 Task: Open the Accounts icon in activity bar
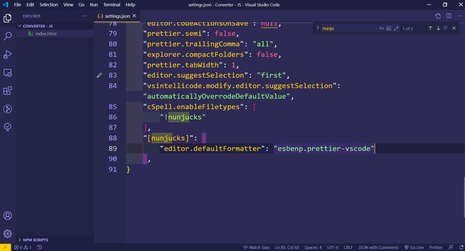click(x=8, y=216)
